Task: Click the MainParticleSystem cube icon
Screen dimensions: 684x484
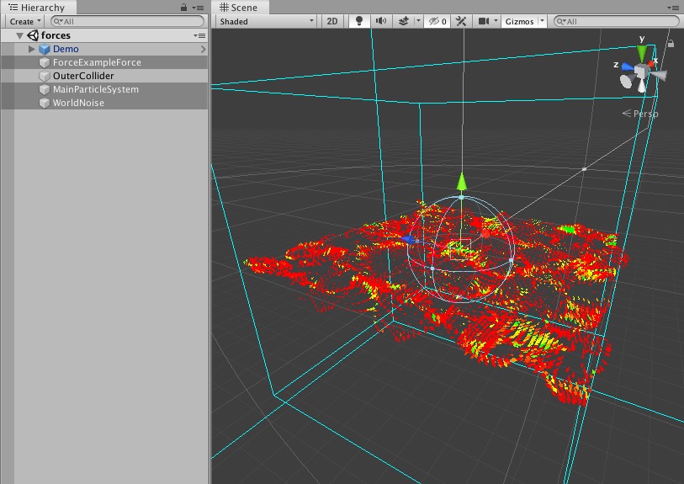Action: pyautogui.click(x=45, y=89)
